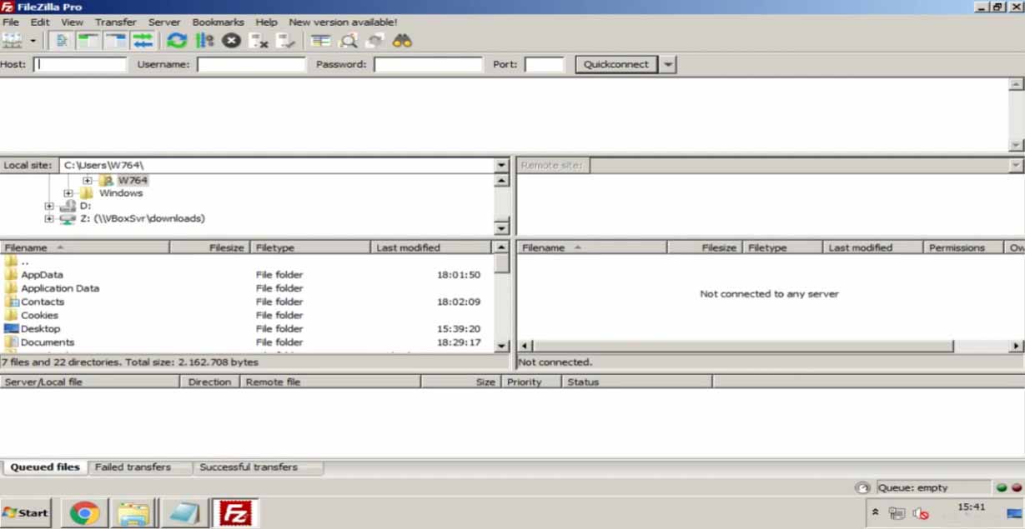Sort local files by Filesize column
1025x529 pixels.
[210, 247]
